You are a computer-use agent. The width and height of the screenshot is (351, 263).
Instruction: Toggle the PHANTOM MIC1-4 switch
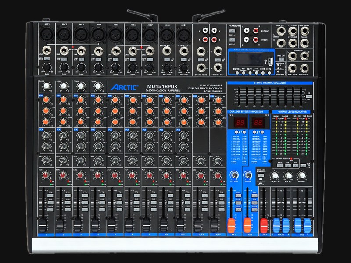tap(232, 32)
